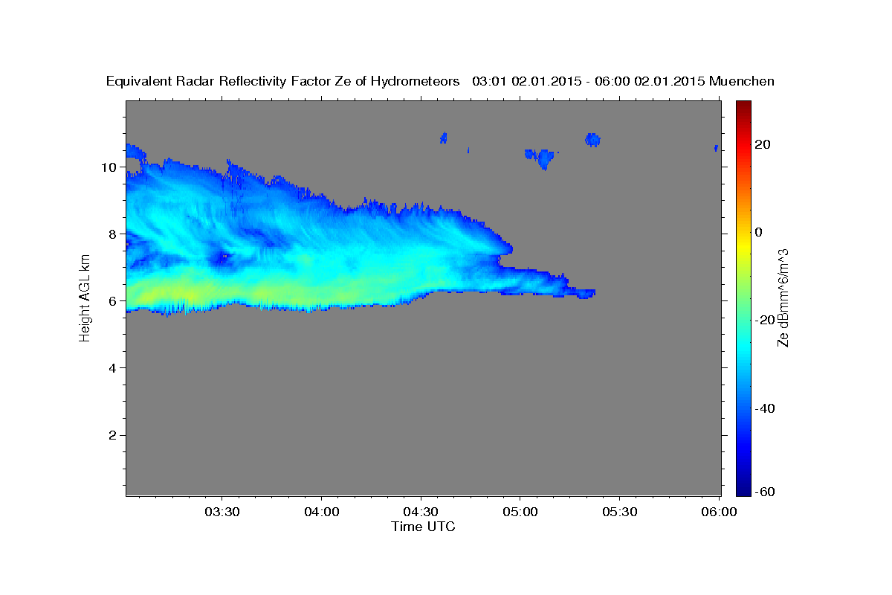
Task: Click the 06:00 time tick label
Action: 718,512
